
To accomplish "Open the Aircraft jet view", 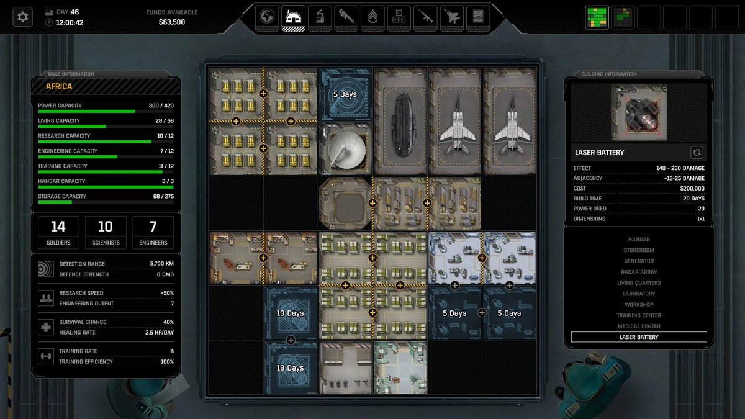I will coord(451,17).
